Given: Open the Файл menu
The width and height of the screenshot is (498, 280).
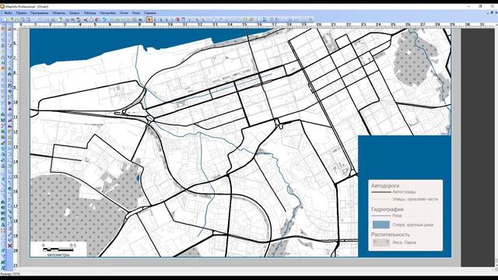Looking at the screenshot, I should pos(9,13).
